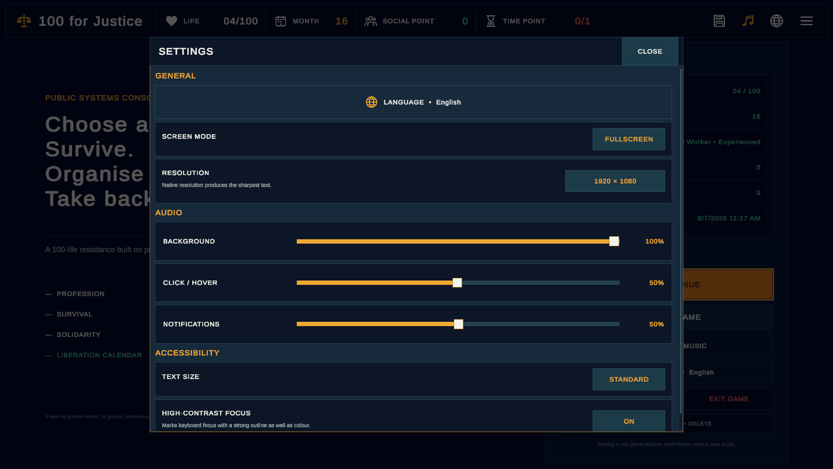Click the Exit Game button

click(x=728, y=399)
